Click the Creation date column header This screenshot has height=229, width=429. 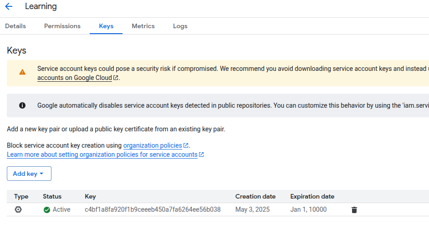pyautogui.click(x=255, y=197)
